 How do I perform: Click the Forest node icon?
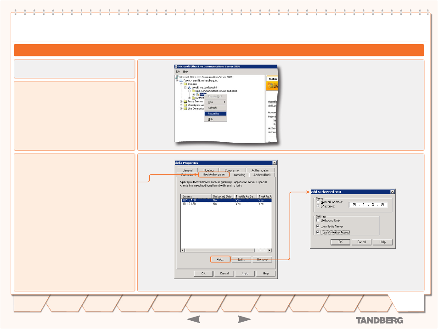[181, 80]
